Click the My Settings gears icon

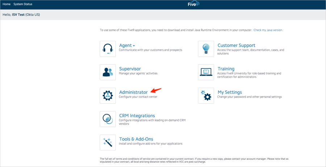point(206,96)
